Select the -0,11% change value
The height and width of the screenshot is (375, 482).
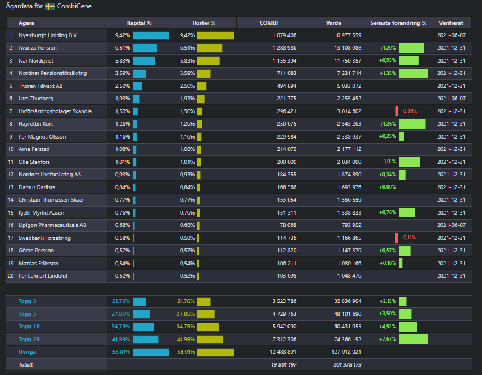pos(408,238)
